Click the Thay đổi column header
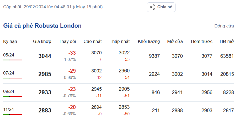 67,41
